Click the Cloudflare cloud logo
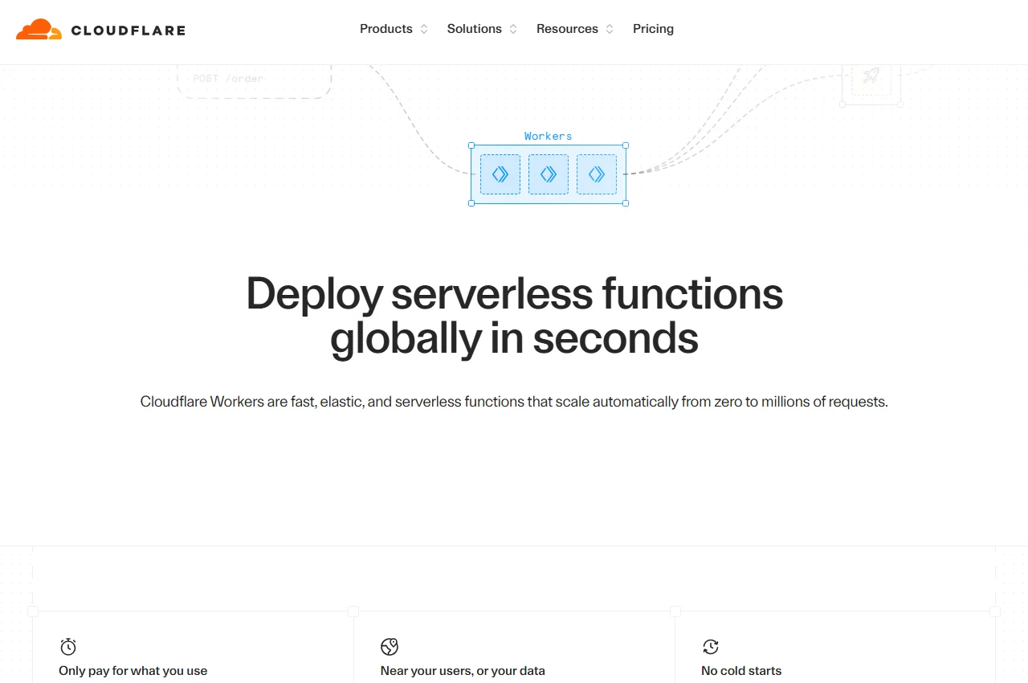Screen dimensions: 1028x683 tap(39, 30)
